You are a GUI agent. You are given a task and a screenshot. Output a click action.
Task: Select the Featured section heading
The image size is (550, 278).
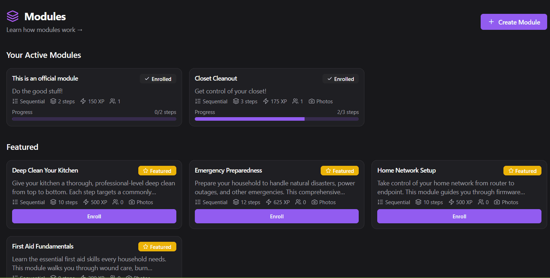pyautogui.click(x=22, y=147)
